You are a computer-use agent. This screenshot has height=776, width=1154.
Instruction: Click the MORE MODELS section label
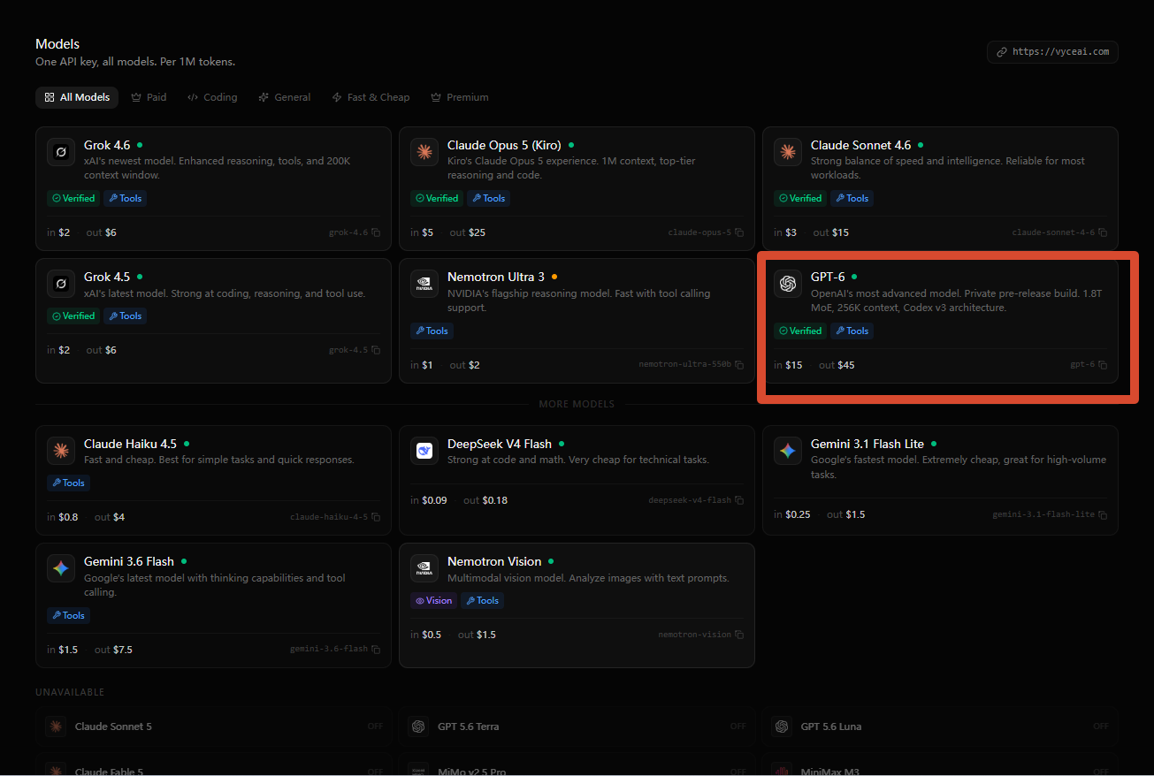point(577,404)
